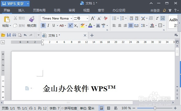
Task: Expand the font dialog launcher
Action: click(x=107, y=30)
